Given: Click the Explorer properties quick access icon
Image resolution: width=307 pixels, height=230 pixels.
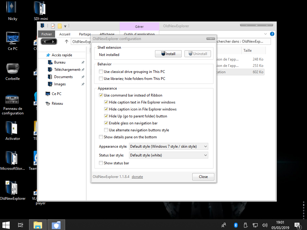Looking at the screenshot, I should tap(53, 26).
